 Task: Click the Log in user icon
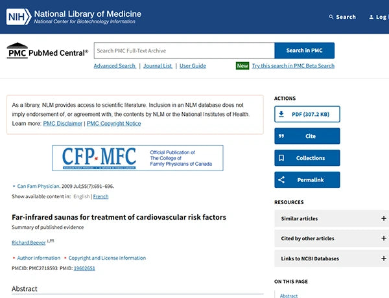(x=371, y=17)
